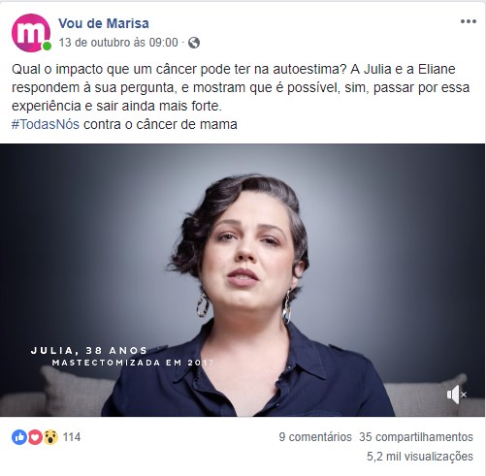Open the post options three-dot menu
Screen dimensions: 486x476
(x=469, y=21)
